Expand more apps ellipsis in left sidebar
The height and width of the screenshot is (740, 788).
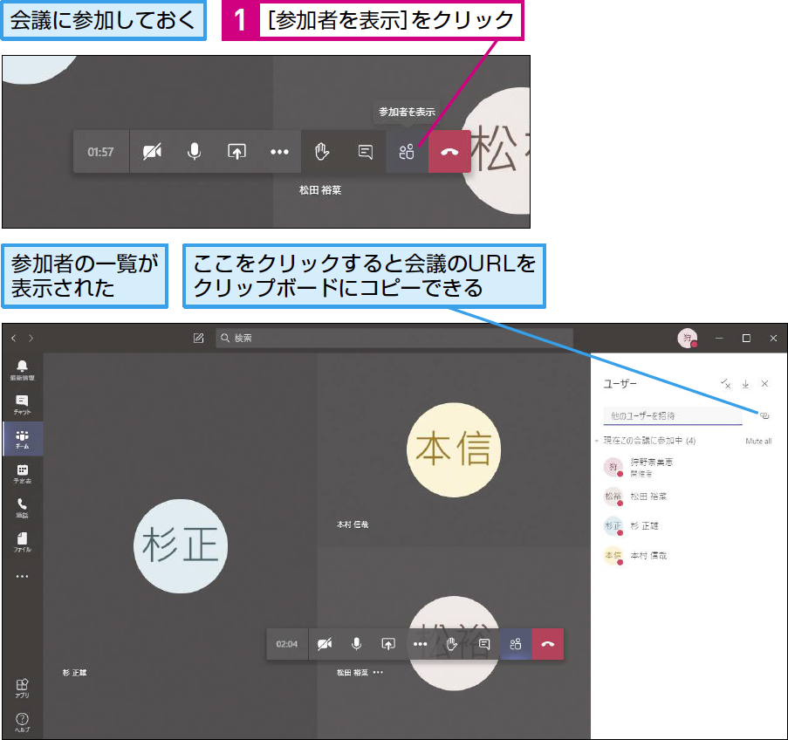click(x=22, y=576)
